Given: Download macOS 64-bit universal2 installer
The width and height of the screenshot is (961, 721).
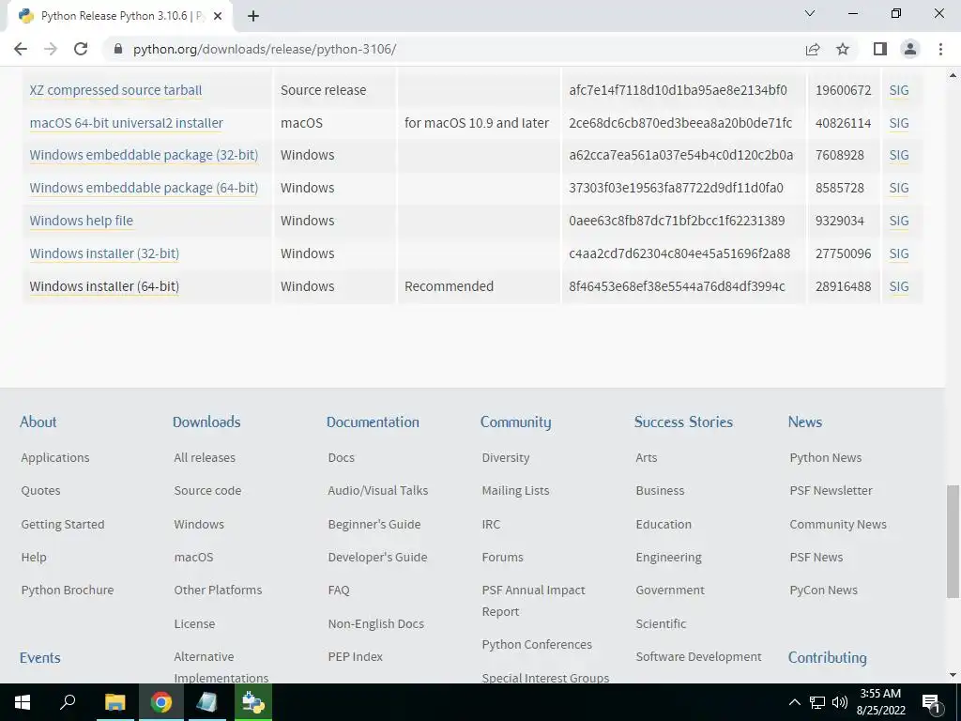Looking at the screenshot, I should pyautogui.click(x=127, y=123).
